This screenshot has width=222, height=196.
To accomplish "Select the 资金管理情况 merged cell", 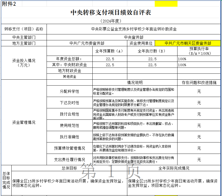I will coord(24,122).
